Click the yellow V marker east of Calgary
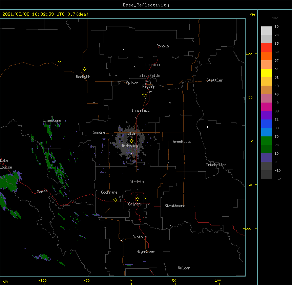This screenshot has width=292, height=285. pos(145,198)
